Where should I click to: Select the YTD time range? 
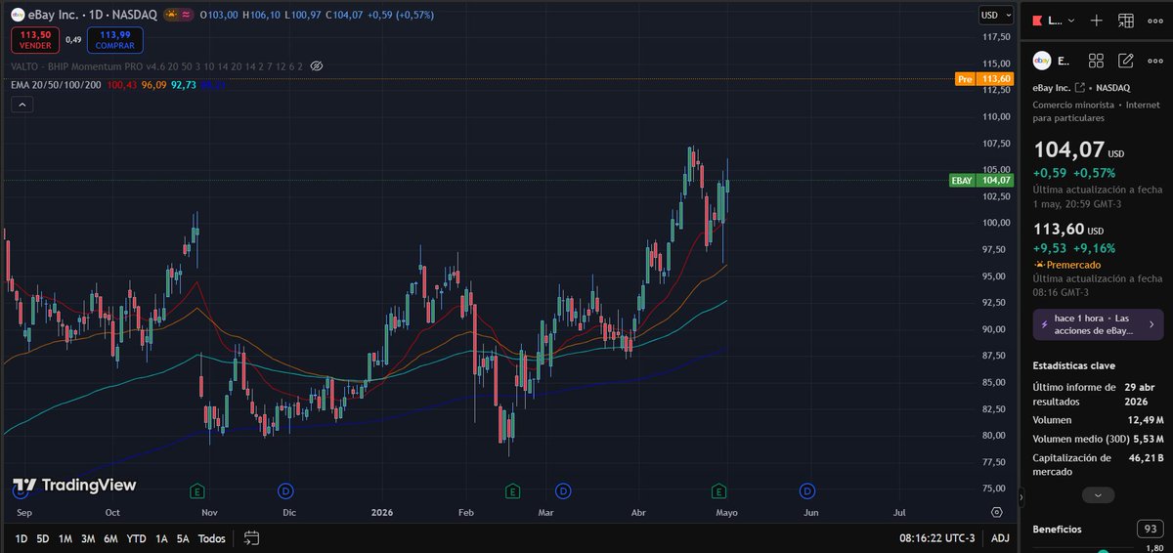(137, 538)
